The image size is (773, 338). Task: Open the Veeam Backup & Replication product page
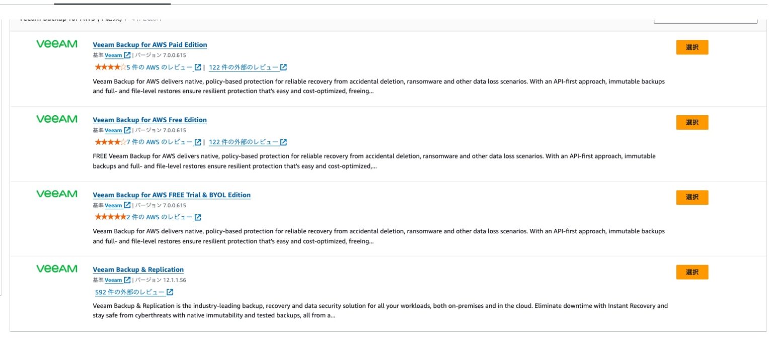coord(138,269)
